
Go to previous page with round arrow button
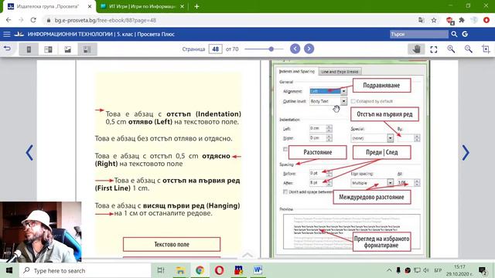point(295,49)
